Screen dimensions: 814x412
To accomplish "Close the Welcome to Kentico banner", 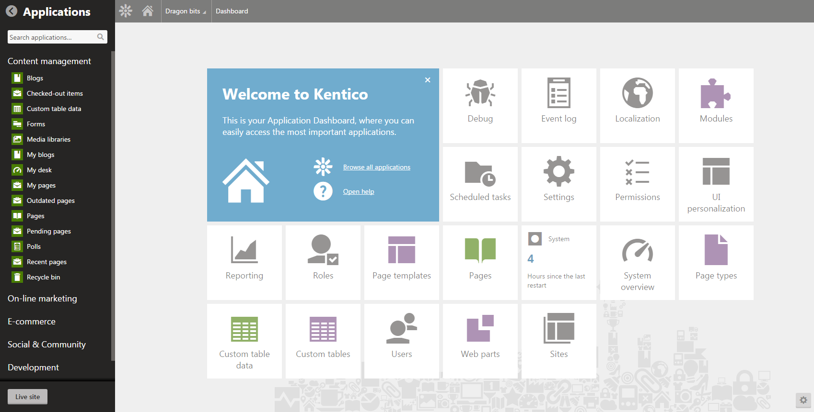I will pyautogui.click(x=428, y=80).
